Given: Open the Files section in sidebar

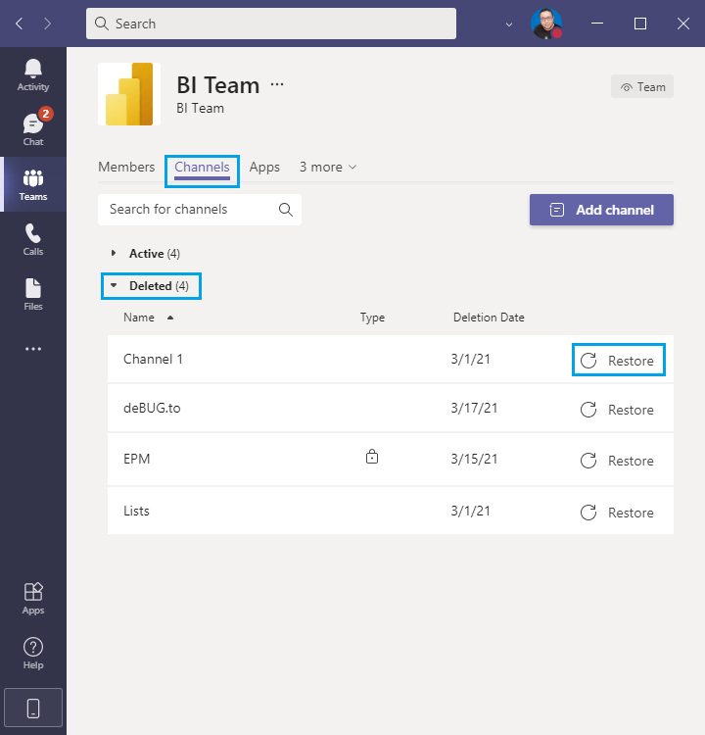Looking at the screenshot, I should 33,294.
